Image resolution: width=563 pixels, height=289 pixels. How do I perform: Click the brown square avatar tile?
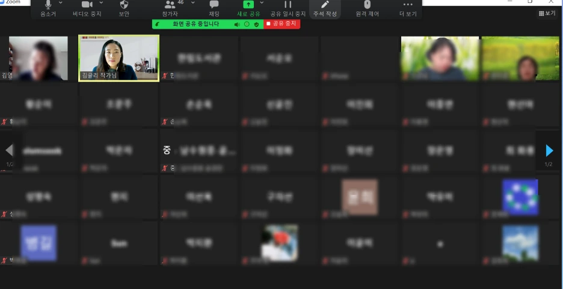point(360,197)
